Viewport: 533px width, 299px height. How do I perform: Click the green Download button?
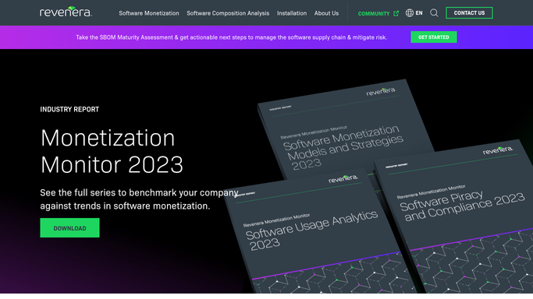point(69,228)
